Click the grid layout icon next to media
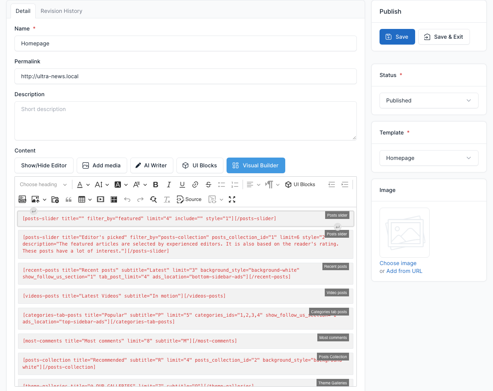This screenshot has height=391, width=493. (x=114, y=199)
